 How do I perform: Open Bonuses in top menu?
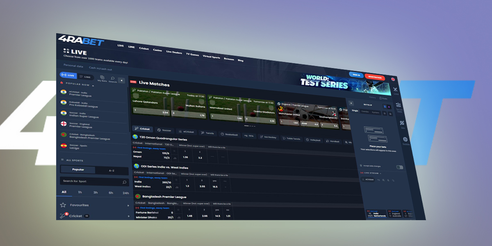click(x=229, y=59)
